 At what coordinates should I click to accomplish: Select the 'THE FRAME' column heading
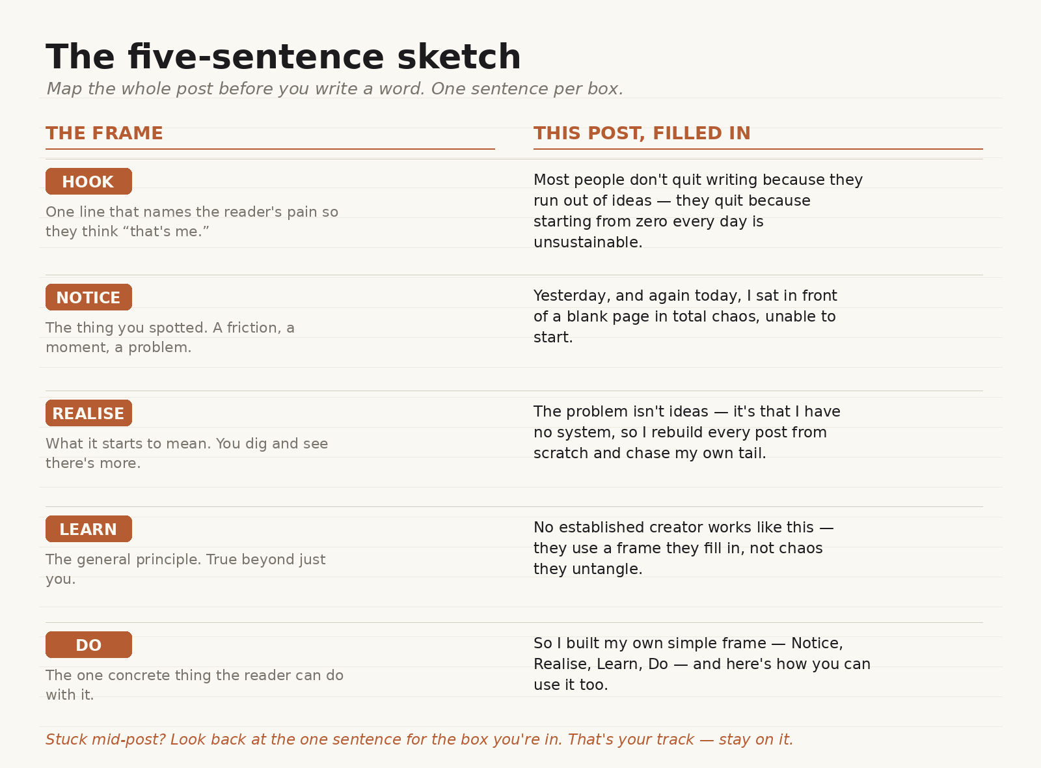point(104,133)
